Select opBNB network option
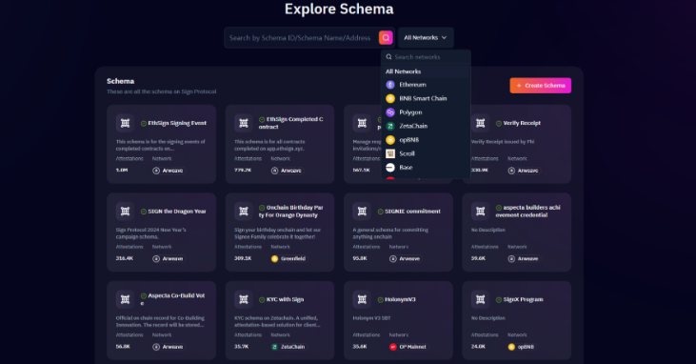This screenshot has width=696, height=364. [x=427, y=139]
